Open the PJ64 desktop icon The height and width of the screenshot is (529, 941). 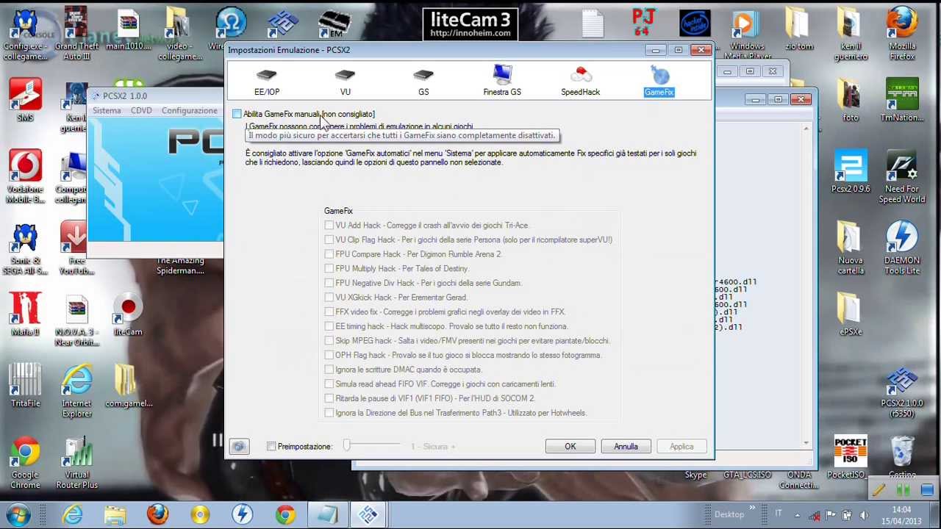pyautogui.click(x=643, y=24)
